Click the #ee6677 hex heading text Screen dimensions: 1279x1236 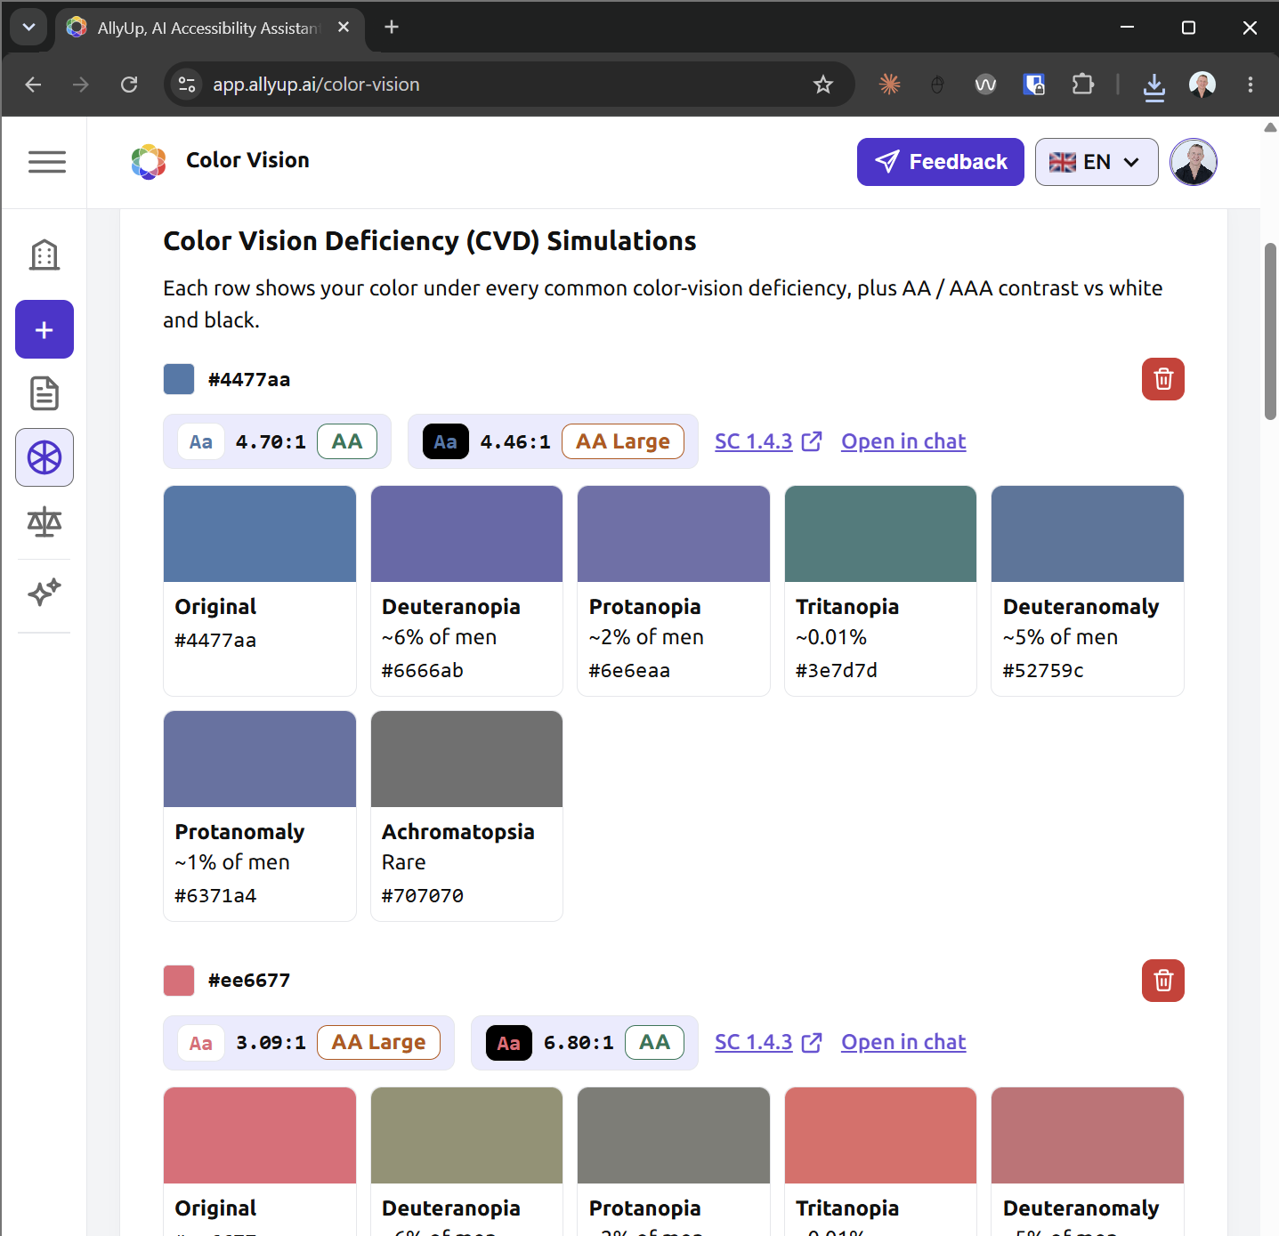click(249, 981)
